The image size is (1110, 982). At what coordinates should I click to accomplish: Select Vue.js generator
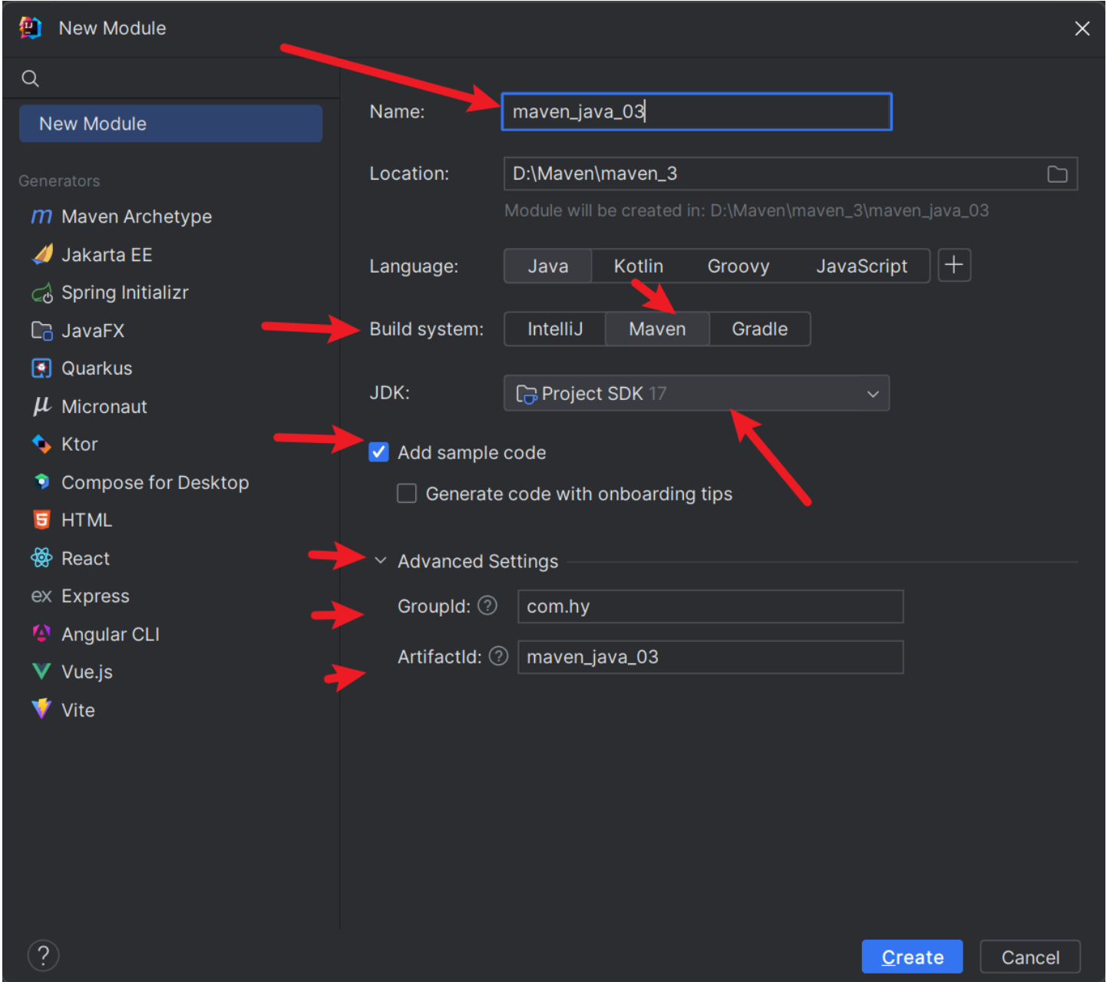(87, 672)
